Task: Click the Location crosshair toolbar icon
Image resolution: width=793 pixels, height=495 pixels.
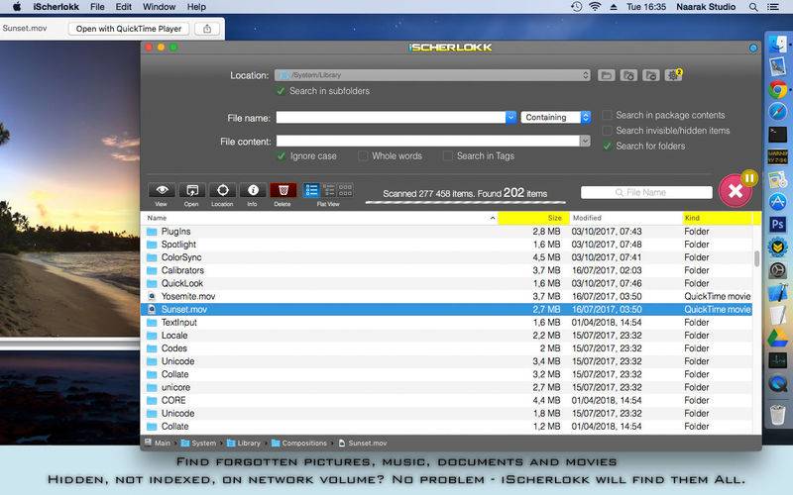Action: click(222, 190)
